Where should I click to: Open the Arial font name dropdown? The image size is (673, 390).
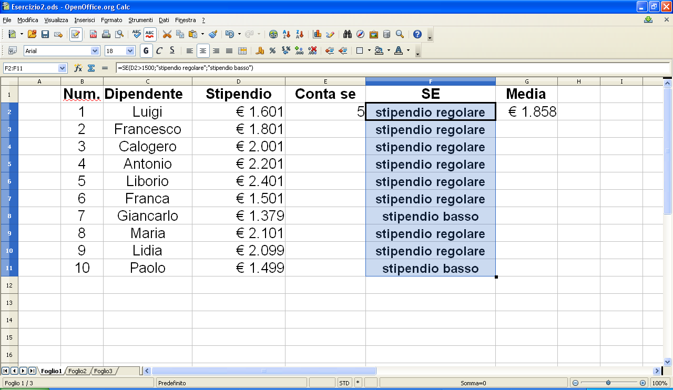(95, 51)
